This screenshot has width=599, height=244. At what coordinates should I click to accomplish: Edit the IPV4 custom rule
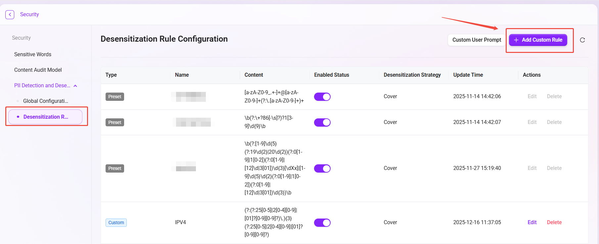[532, 222]
